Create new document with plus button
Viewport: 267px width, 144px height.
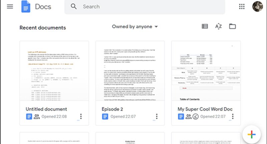click(x=252, y=135)
